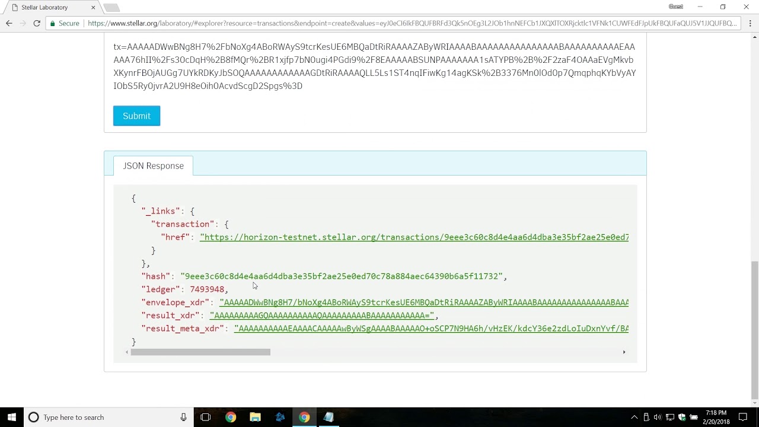Click the Secure padlock site info
Image resolution: width=759 pixels, height=427 pixels.
tap(65, 23)
